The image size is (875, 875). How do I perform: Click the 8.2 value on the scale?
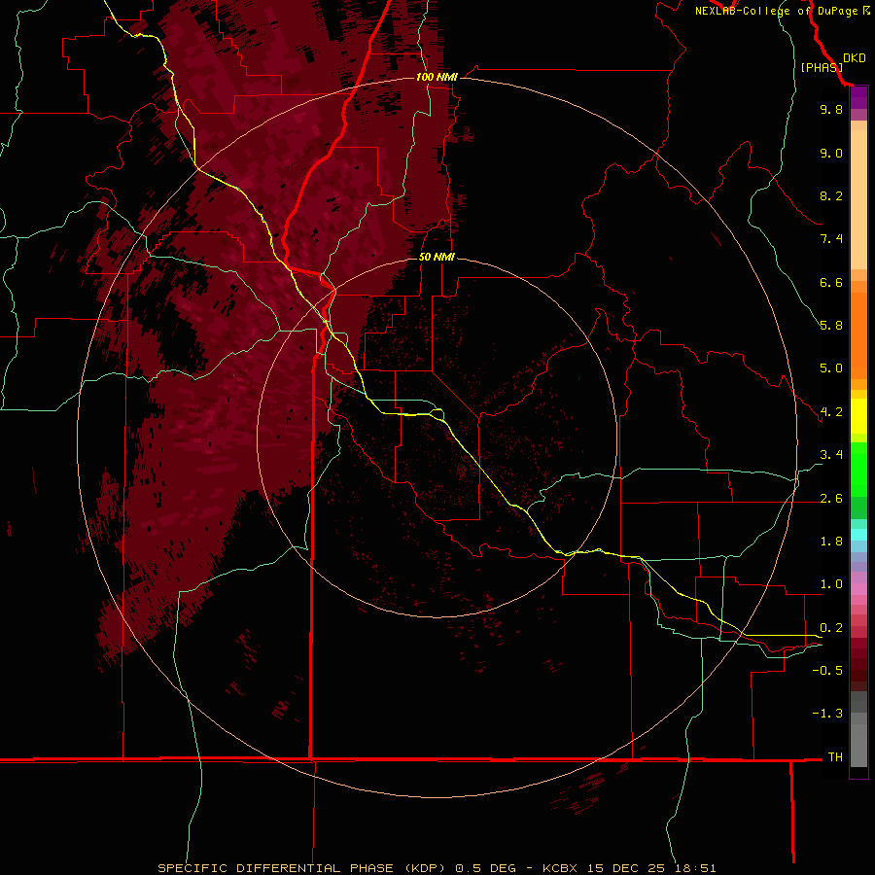tap(831, 195)
